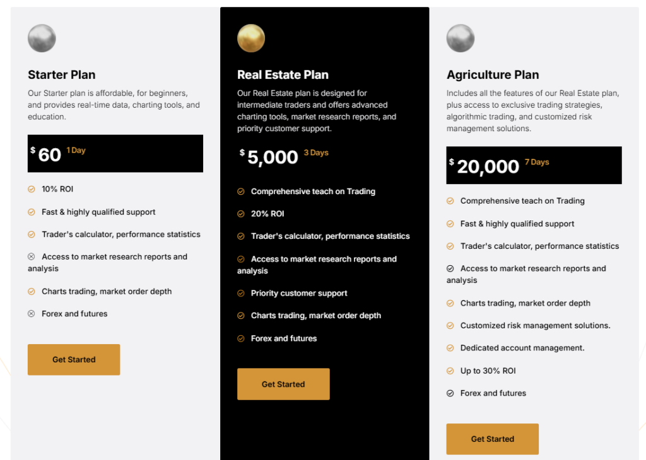This screenshot has width=646, height=460.
Task: Click the check icon beside Priority customer support
Action: point(241,294)
